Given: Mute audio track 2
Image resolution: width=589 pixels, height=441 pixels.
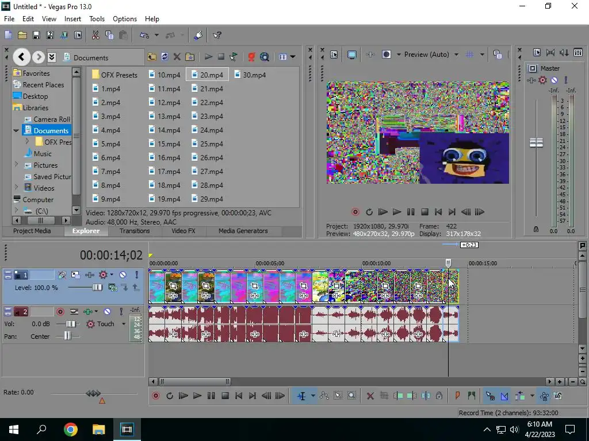Looking at the screenshot, I should pos(107,312).
